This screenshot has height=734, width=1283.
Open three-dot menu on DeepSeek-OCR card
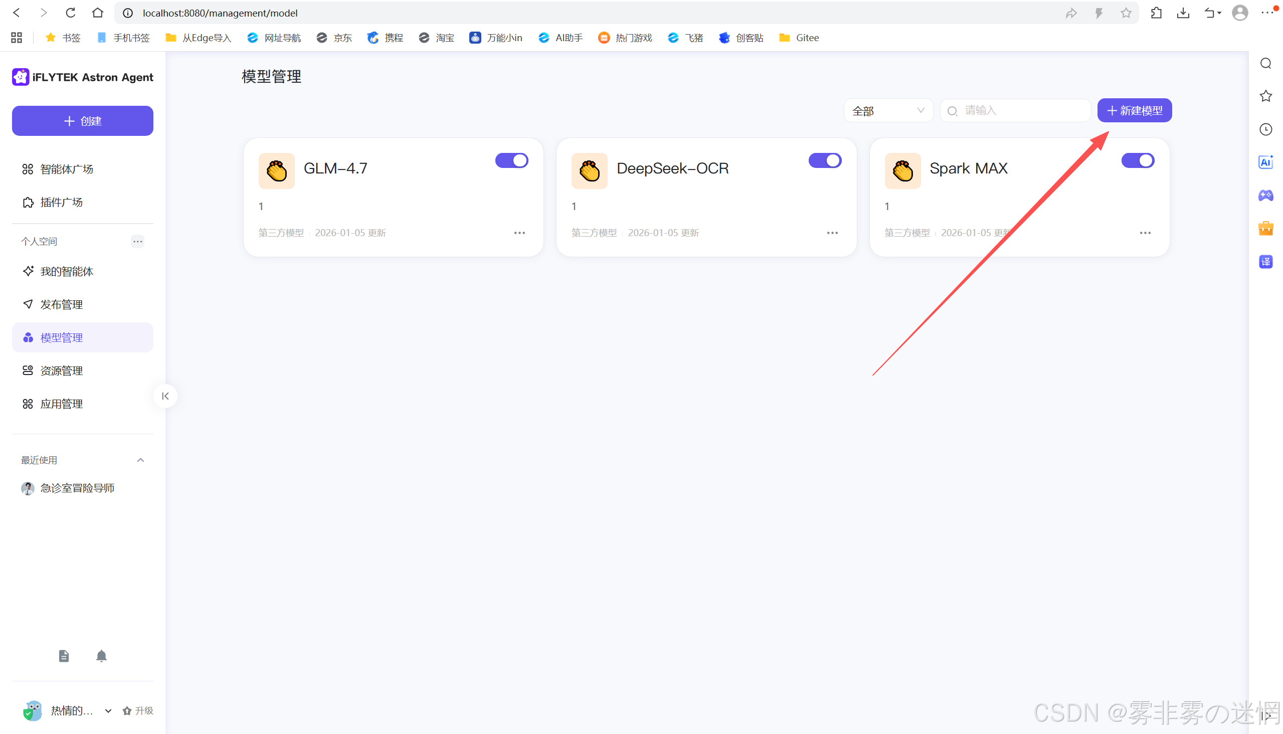coord(832,233)
